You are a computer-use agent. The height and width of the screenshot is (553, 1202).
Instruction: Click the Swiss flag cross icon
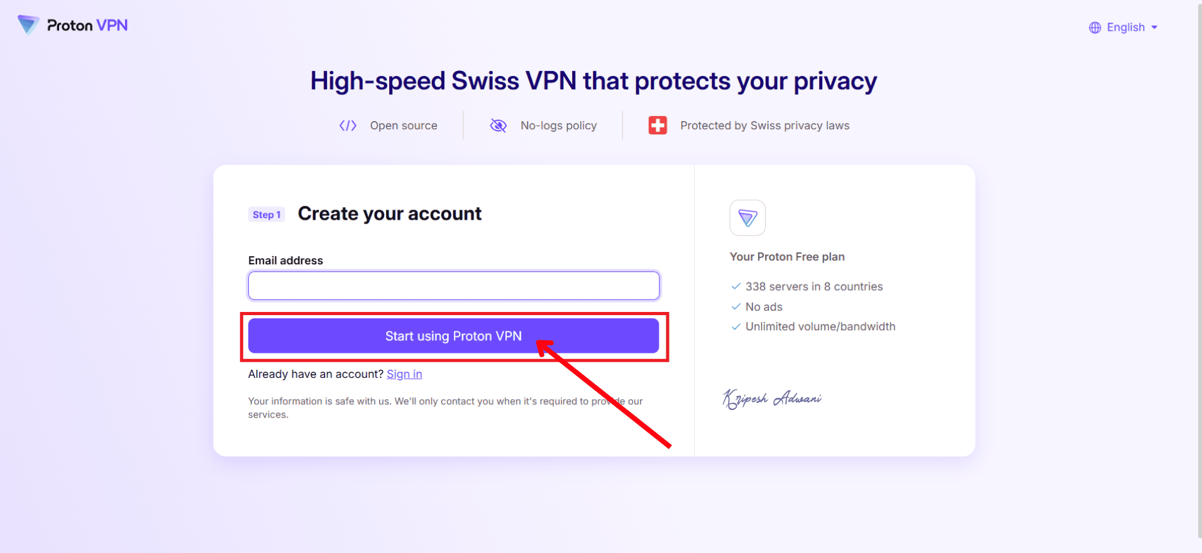[x=658, y=126]
